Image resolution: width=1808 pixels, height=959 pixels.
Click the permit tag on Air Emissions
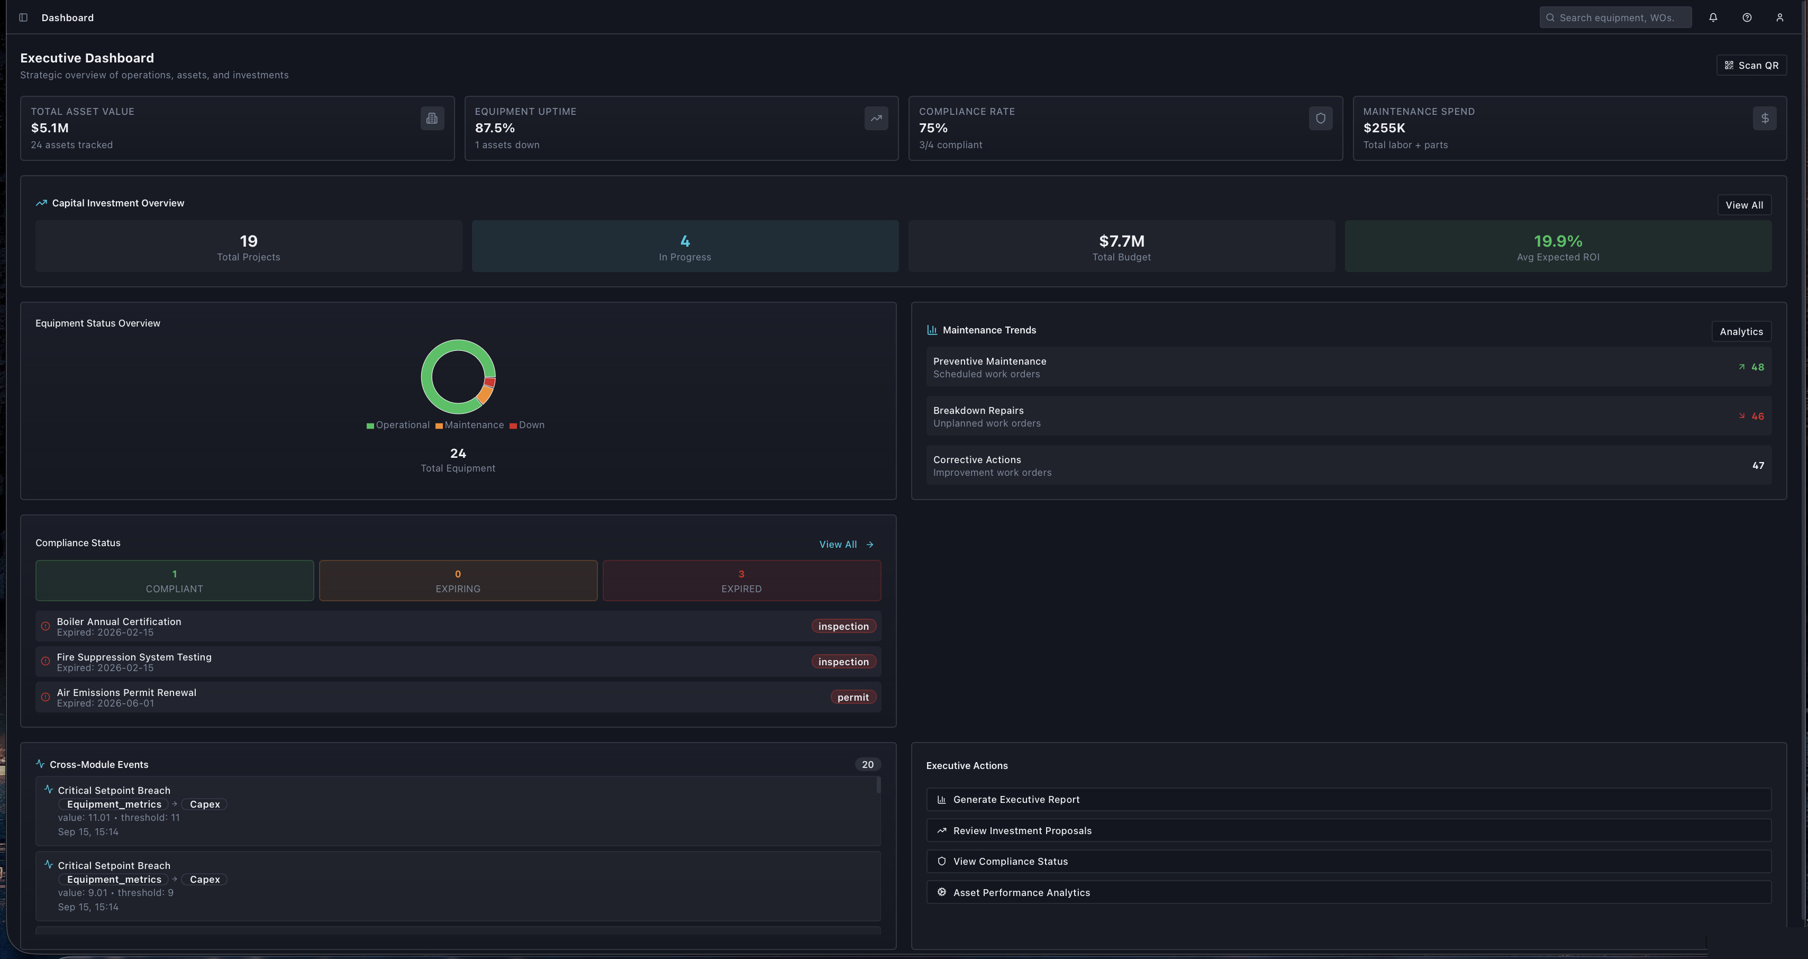(x=853, y=697)
